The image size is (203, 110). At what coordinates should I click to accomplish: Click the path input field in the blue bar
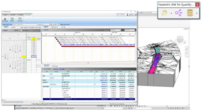(x=25, y=24)
